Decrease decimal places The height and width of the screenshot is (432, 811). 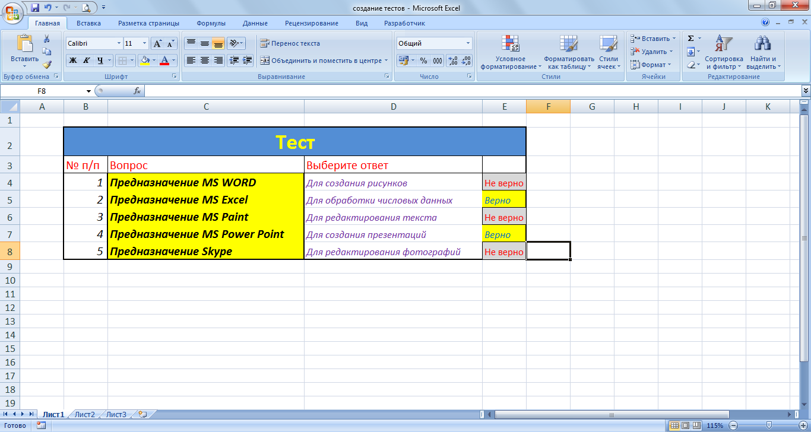coord(466,60)
